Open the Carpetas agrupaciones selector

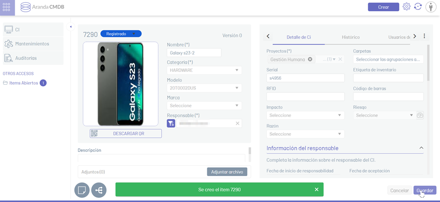coord(388,59)
